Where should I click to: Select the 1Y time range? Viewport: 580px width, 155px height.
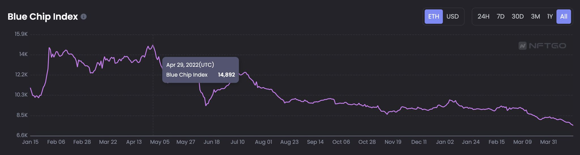pos(550,16)
